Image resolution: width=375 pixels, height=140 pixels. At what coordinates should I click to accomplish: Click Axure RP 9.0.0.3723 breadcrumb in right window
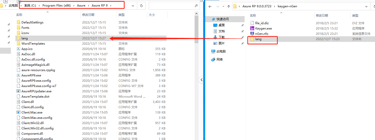pyautogui.click(x=257, y=6)
